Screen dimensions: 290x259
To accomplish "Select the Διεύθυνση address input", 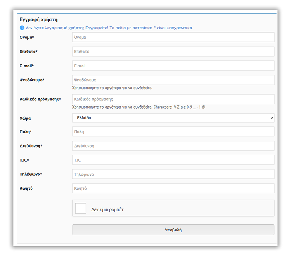I will [173, 146].
